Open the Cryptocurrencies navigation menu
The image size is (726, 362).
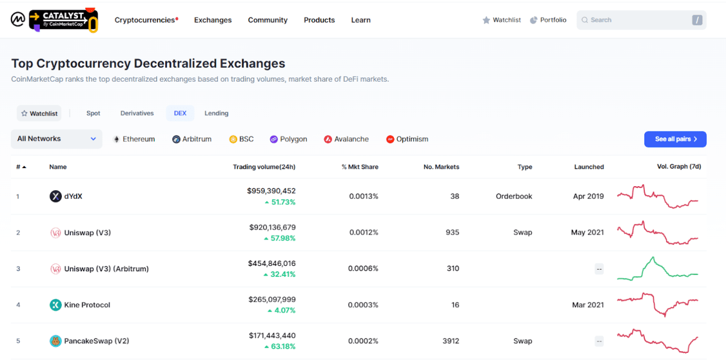(145, 20)
